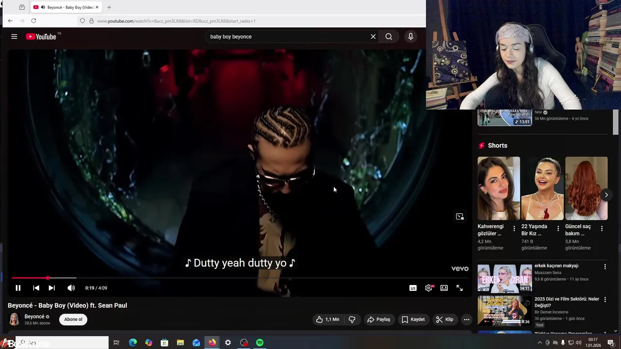Image resolution: width=621 pixels, height=349 pixels.
Task: Open a new browser tab
Action: 109,7
